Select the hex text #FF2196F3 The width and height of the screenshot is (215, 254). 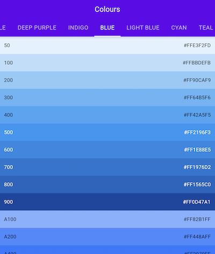pos(197,132)
